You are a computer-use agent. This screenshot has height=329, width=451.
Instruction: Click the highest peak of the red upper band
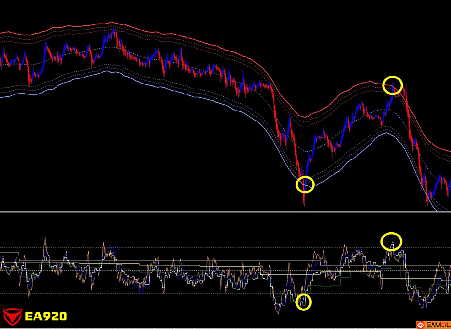[x=111, y=22]
